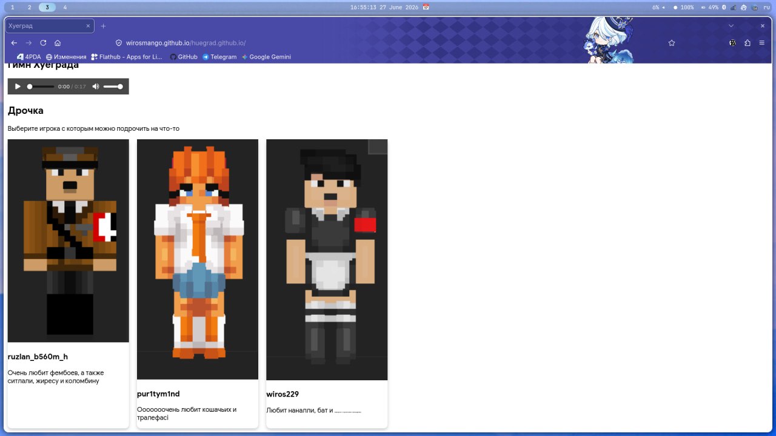Close the Хуеград tab
Viewport: 776px width, 436px height.
(x=88, y=26)
